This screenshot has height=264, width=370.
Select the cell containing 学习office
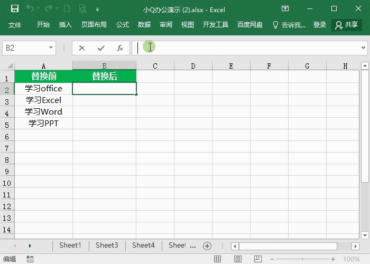click(x=44, y=89)
